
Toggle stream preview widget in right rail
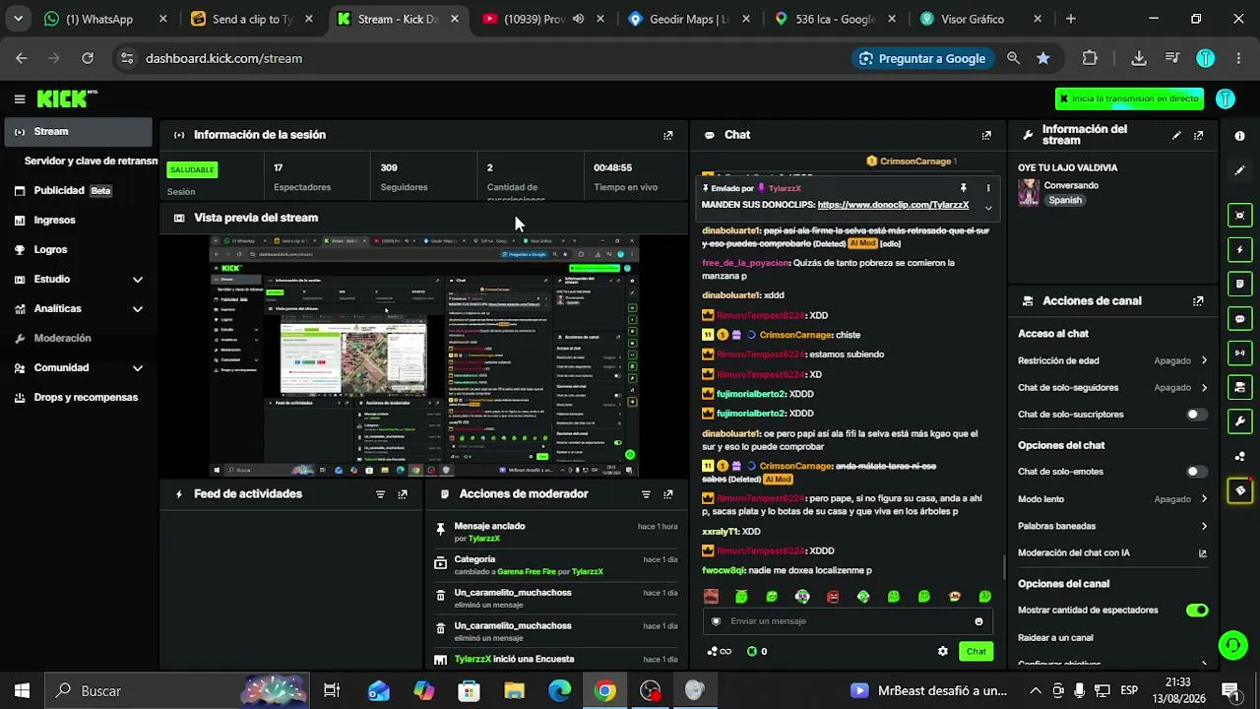(x=1239, y=216)
